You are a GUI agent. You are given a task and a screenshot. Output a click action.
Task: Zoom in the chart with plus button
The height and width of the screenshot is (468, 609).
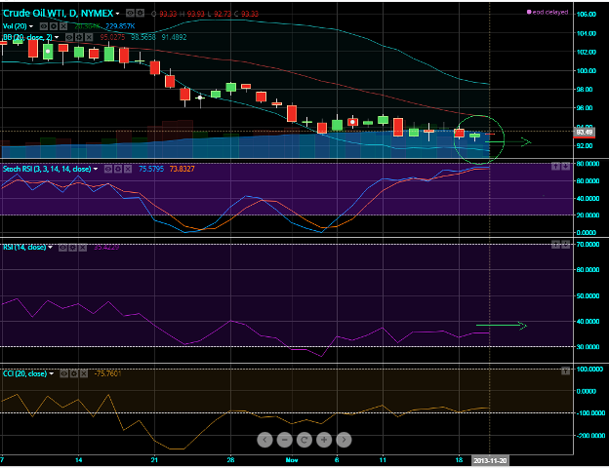tap(323, 440)
